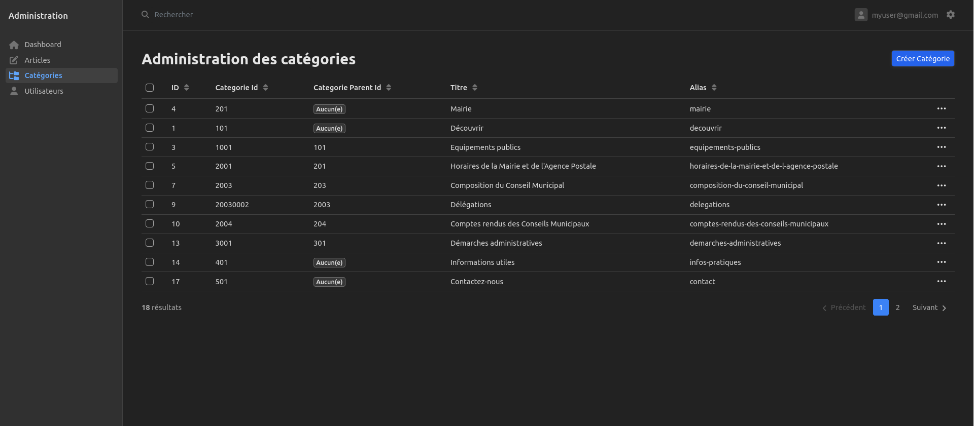Viewport: 974px width, 426px height.
Task: Open actions menu for Composition du Conseil Municipal
Action: pos(942,186)
